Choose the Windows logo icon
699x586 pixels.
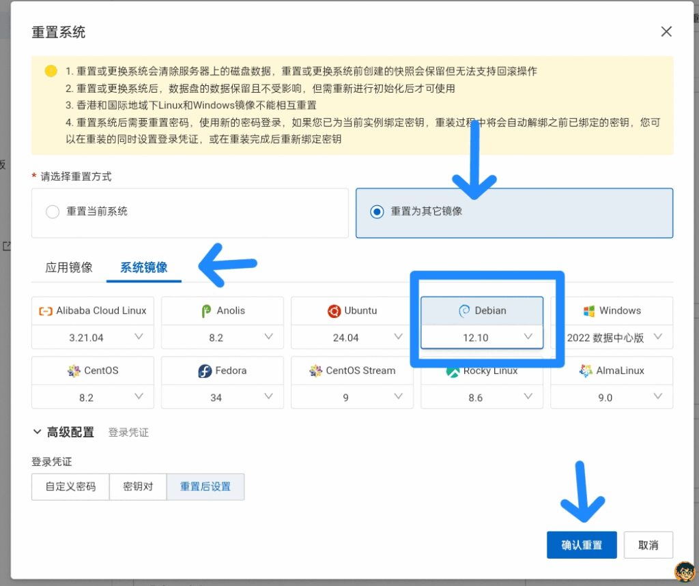click(x=589, y=310)
